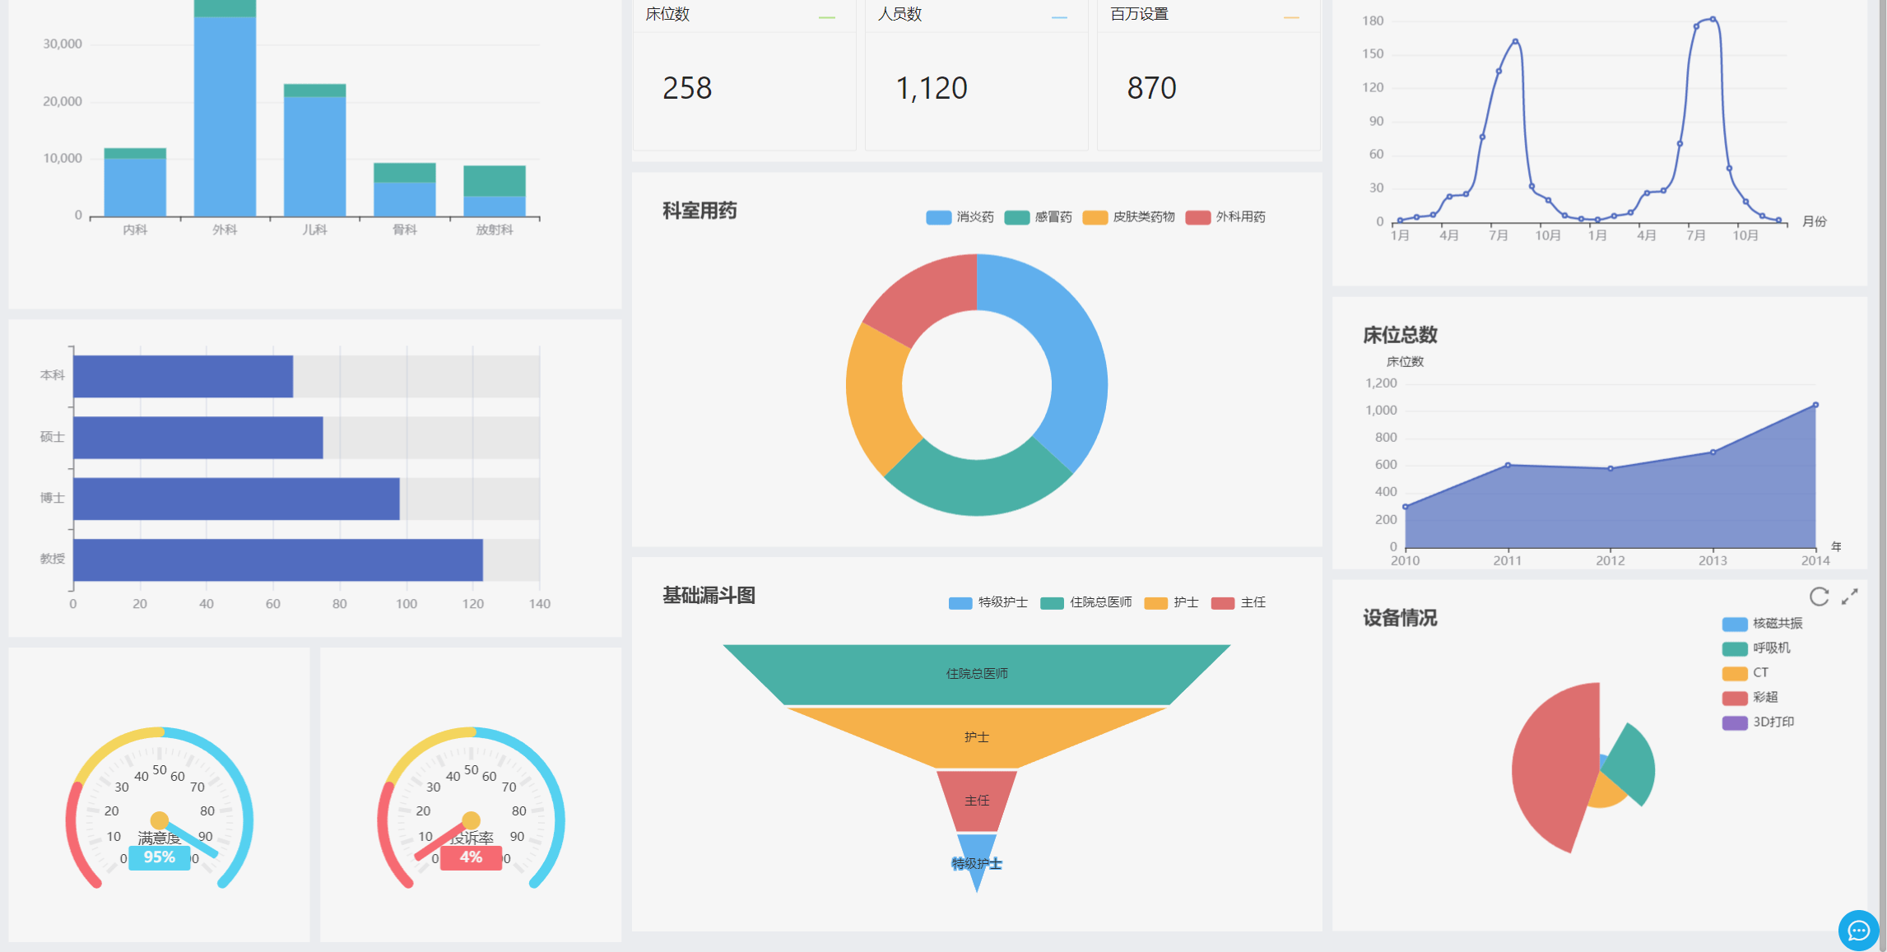Click the second peak of monthly line chart
The image size is (1887, 952).
[1713, 18]
